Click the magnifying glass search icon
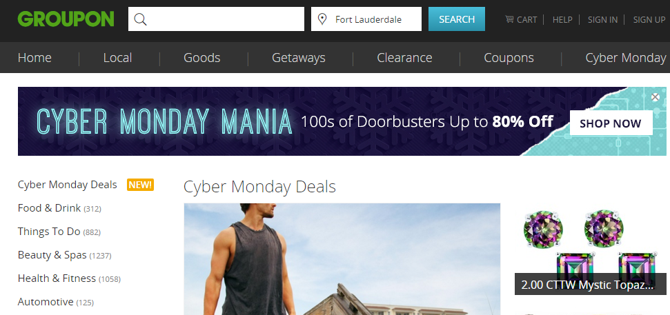670x315 pixels. click(140, 19)
